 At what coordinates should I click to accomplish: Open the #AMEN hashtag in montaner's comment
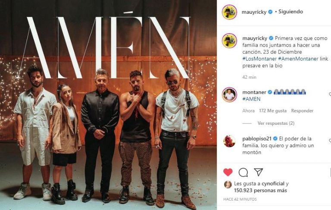pyautogui.click(x=251, y=99)
